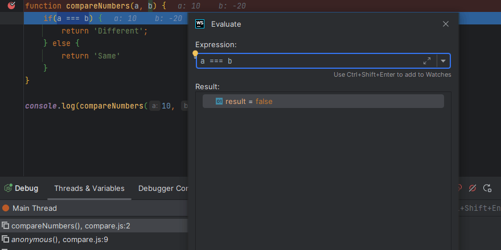Image resolution: width=501 pixels, height=250 pixels.
Task: Click the frame icon beside compareNumbers()
Action: pos(5,226)
